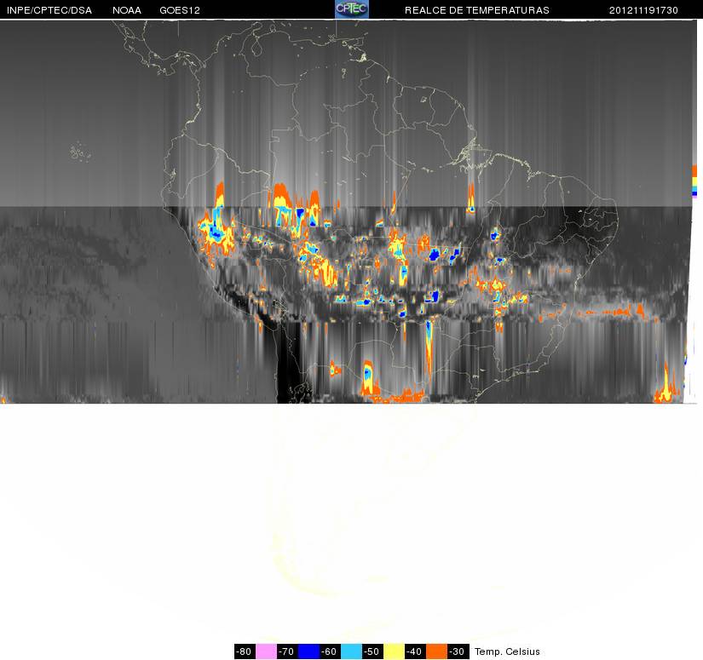Click the -80 legend value box
Image resolution: width=703 pixels, height=660 pixels.
[x=245, y=651]
